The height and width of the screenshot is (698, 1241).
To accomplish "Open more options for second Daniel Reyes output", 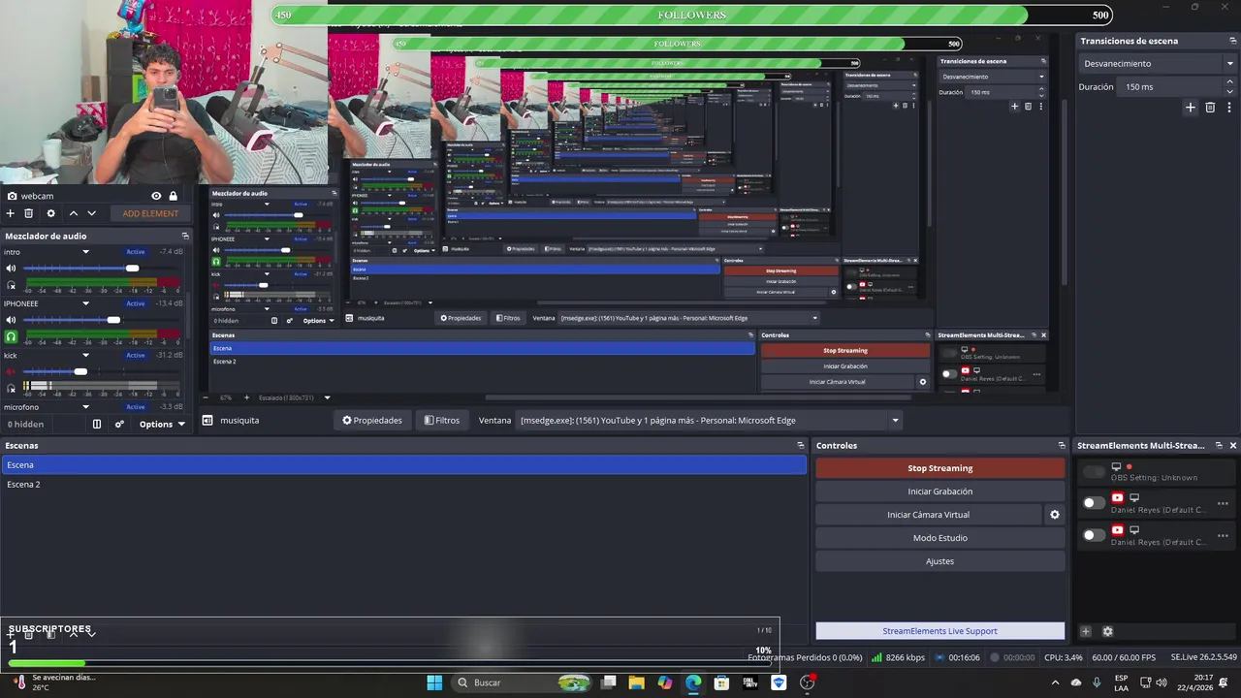I will tap(1223, 535).
